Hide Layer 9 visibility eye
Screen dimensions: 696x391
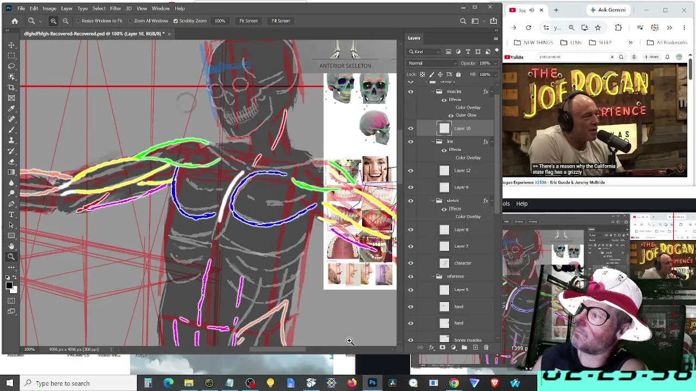click(411, 187)
